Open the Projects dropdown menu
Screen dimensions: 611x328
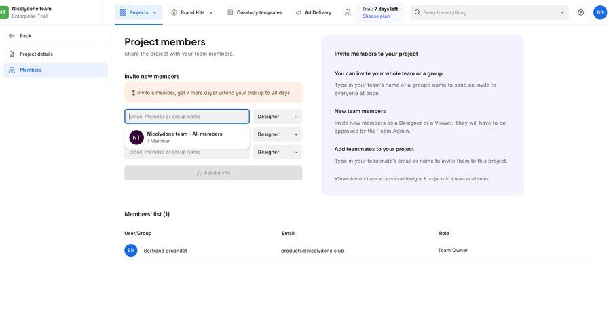click(x=138, y=12)
